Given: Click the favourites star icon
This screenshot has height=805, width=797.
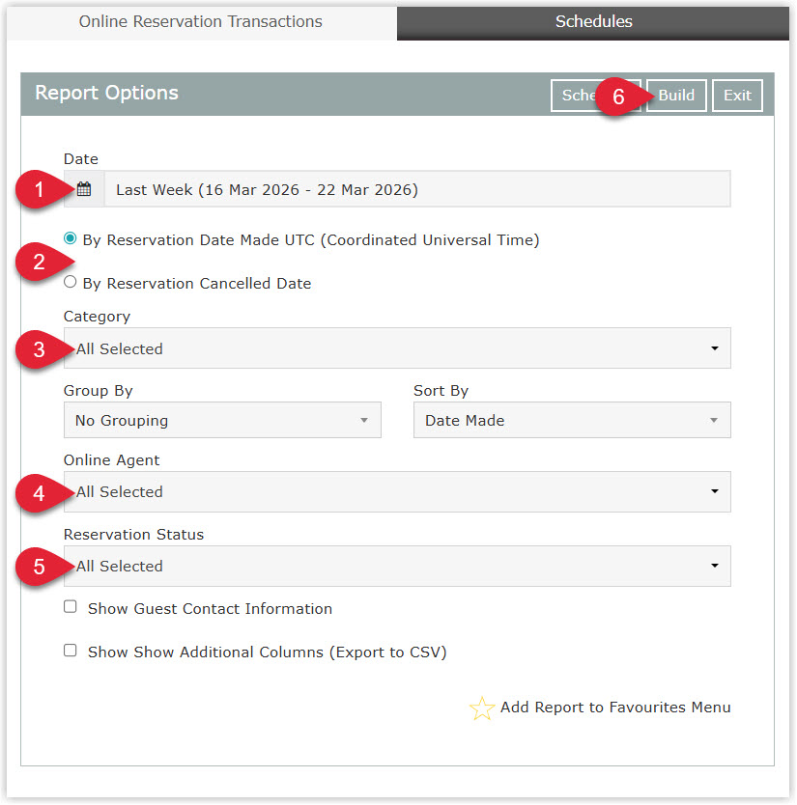Looking at the screenshot, I should (x=481, y=708).
